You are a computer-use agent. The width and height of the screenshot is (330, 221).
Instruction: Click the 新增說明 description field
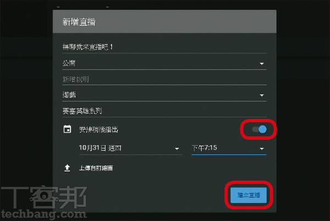pyautogui.click(x=164, y=79)
